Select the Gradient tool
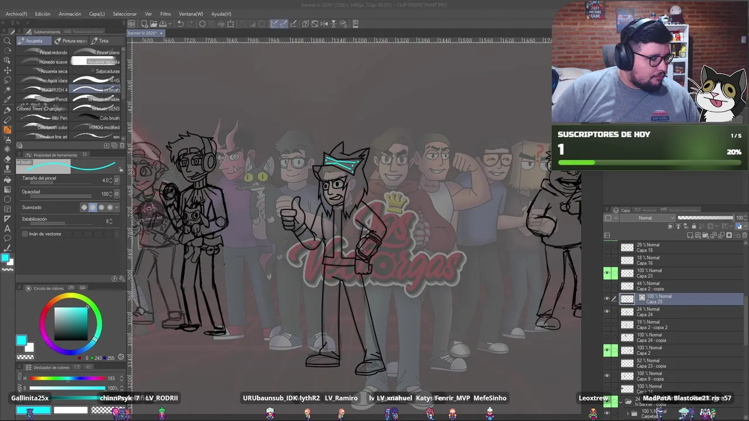The width and height of the screenshot is (749, 421). pyautogui.click(x=8, y=189)
